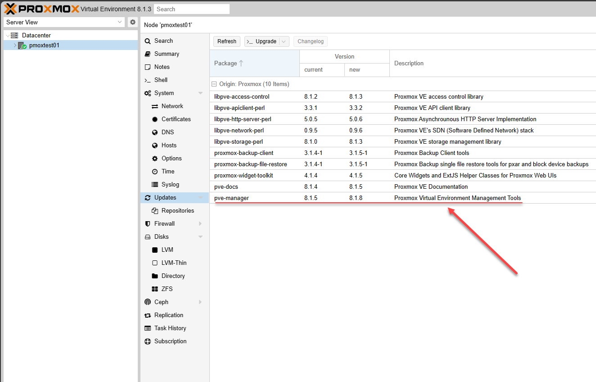The image size is (596, 382).
Task: Collapse the Origin: Proxmox package group
Action: pyautogui.click(x=215, y=84)
